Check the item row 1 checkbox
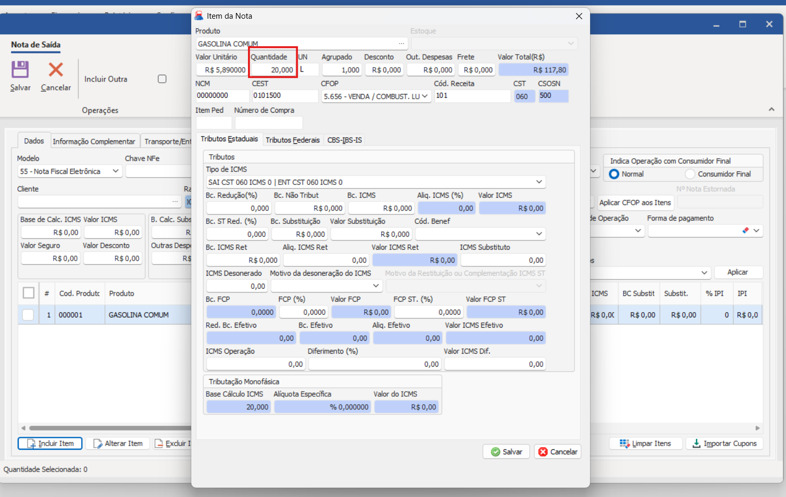The image size is (786, 497). tap(28, 315)
